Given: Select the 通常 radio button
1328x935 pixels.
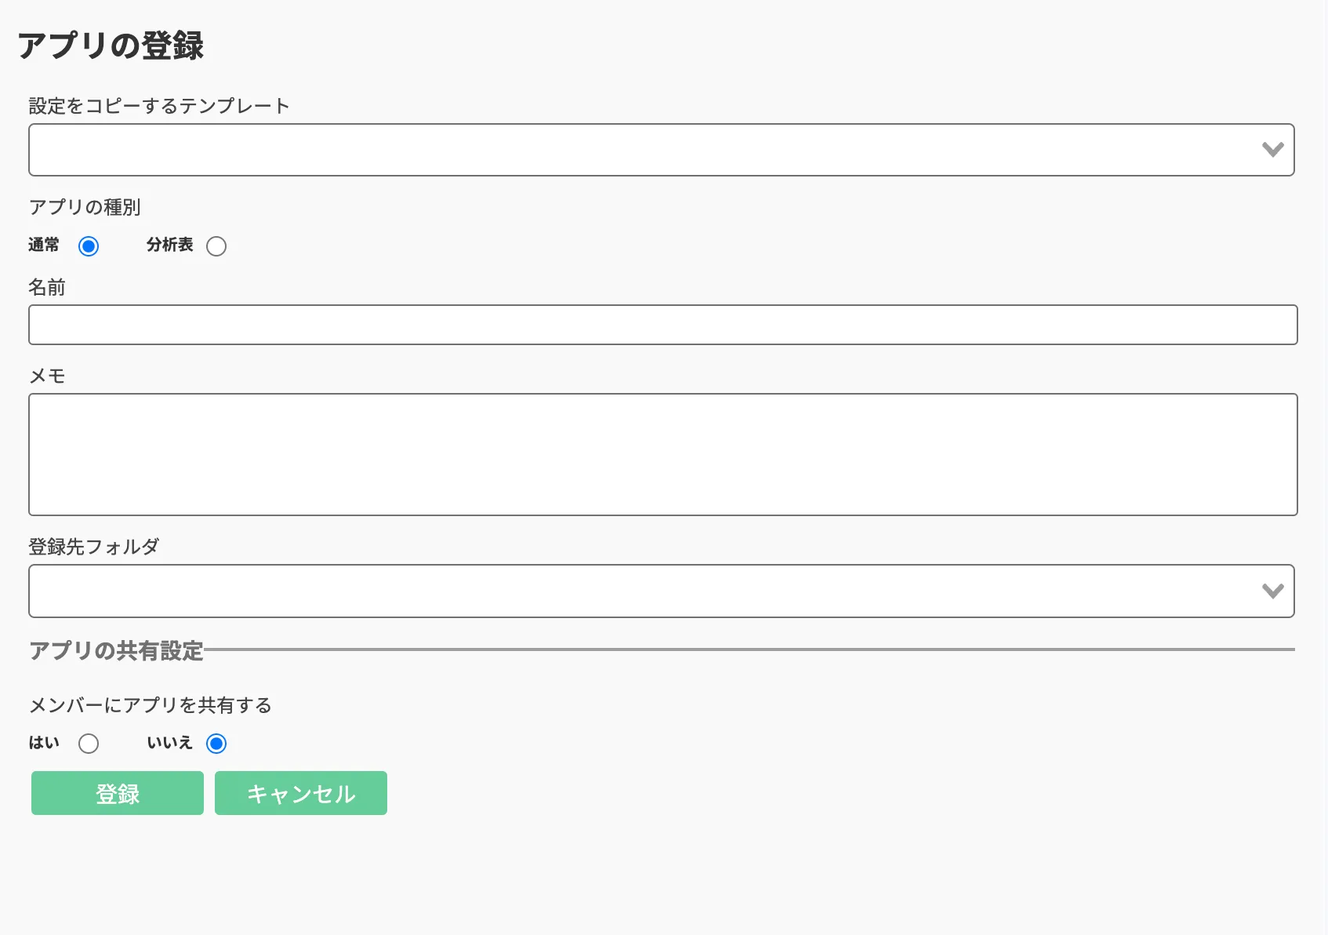Looking at the screenshot, I should [x=89, y=246].
